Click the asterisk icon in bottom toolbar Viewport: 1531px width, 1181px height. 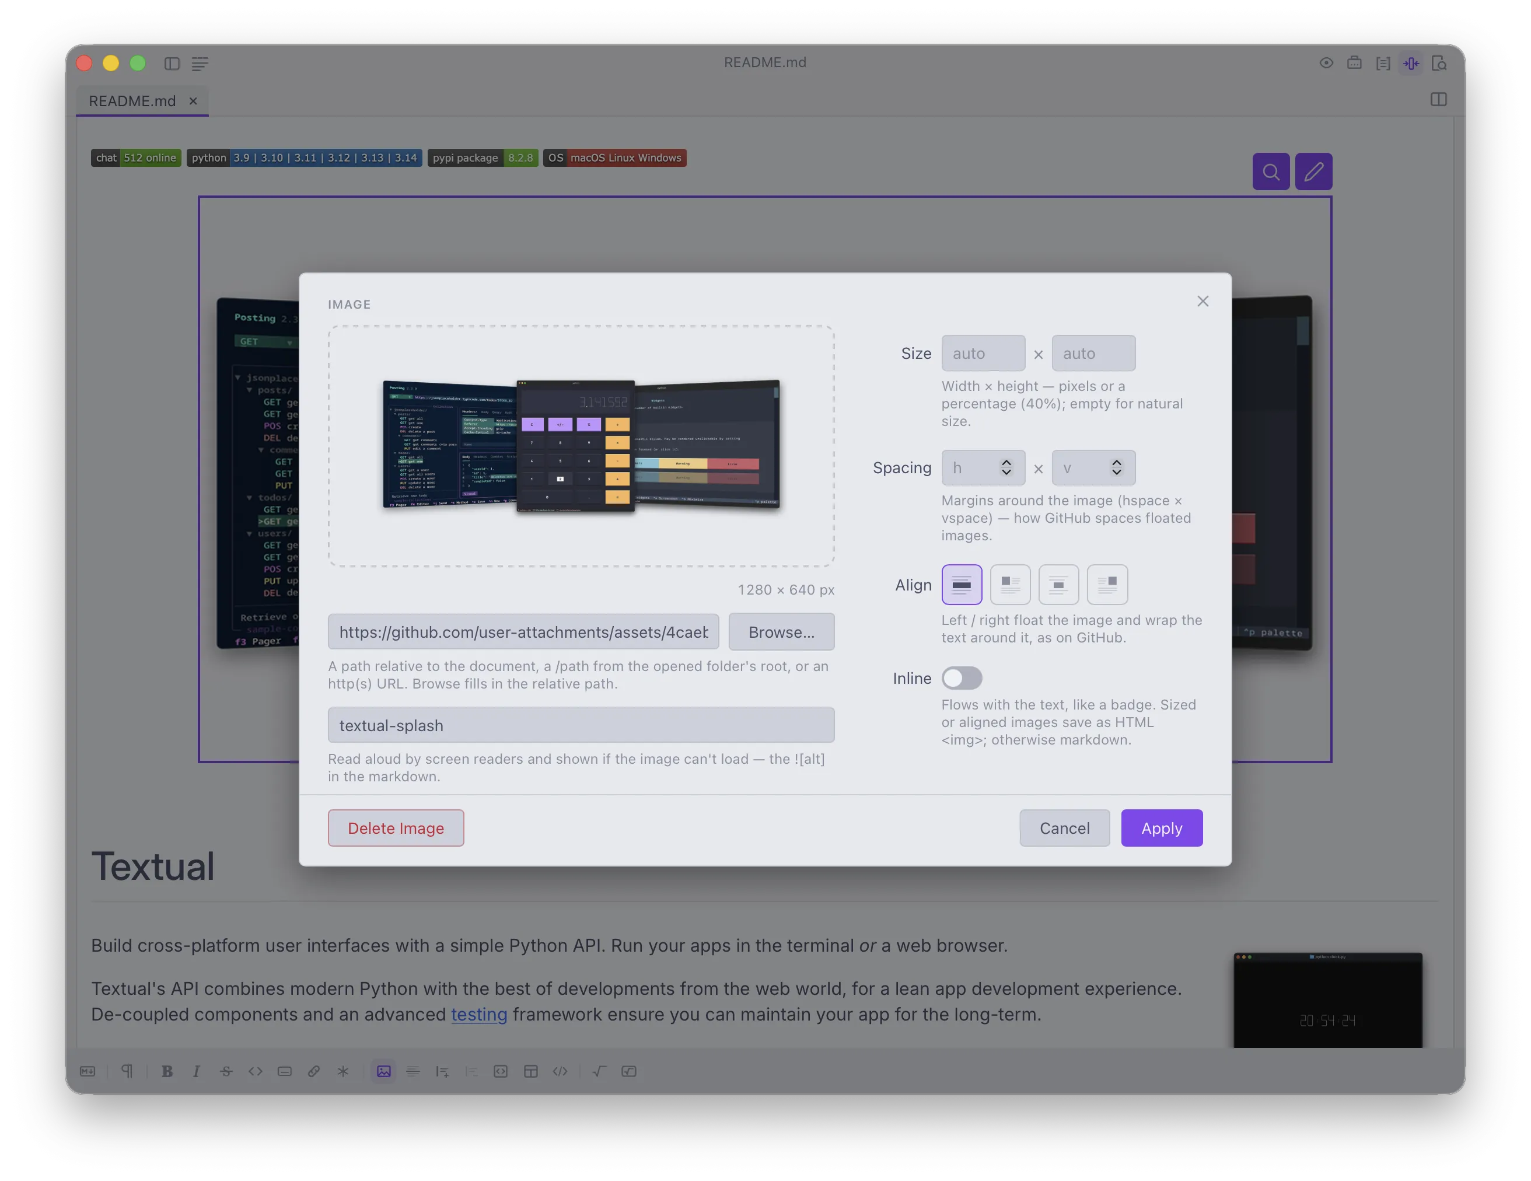point(343,1071)
